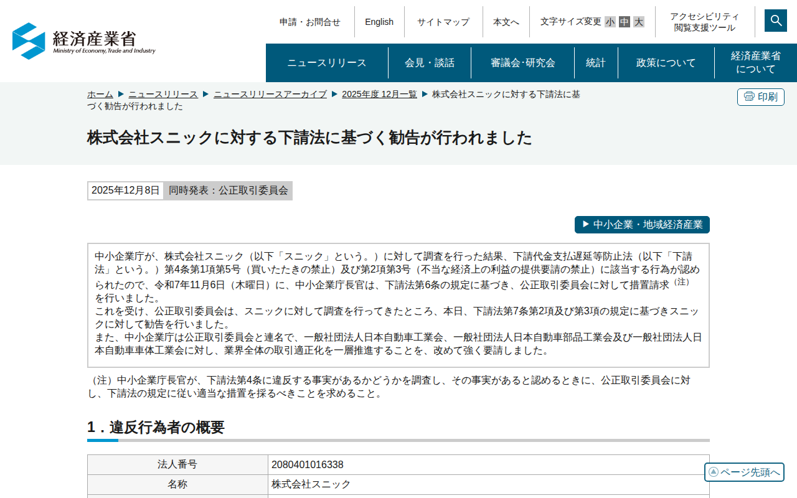This screenshot has height=498, width=797.
Task: Click the page title heading about スニック
Action: click(309, 138)
